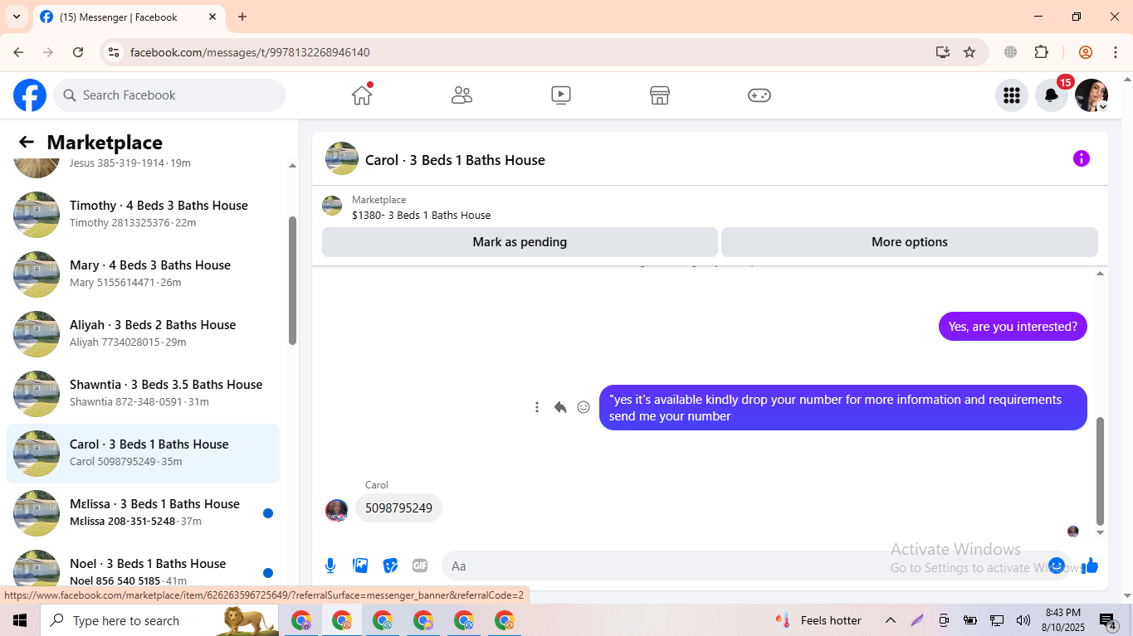Open the Marketplace storefront icon
1133x636 pixels.
tap(660, 95)
